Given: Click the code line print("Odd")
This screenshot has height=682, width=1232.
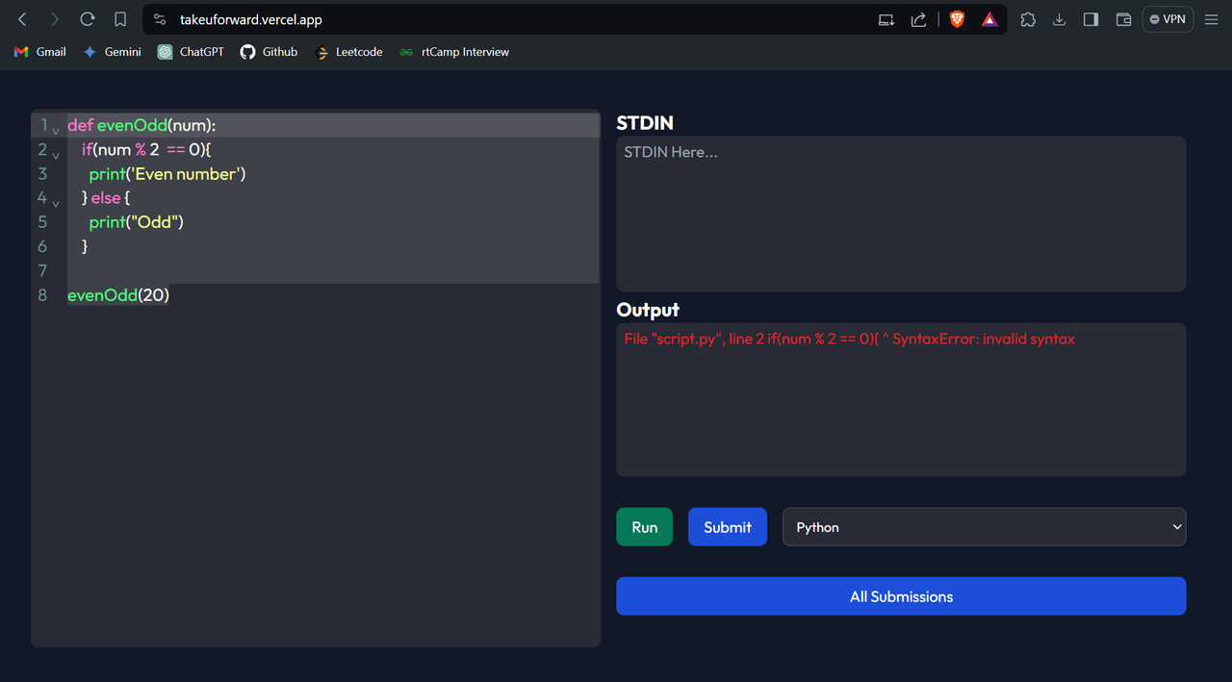Looking at the screenshot, I should click(x=136, y=222).
